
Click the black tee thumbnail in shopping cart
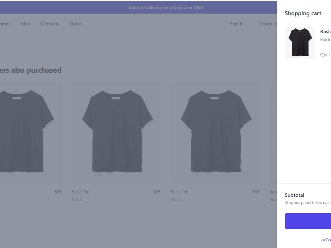(300, 43)
